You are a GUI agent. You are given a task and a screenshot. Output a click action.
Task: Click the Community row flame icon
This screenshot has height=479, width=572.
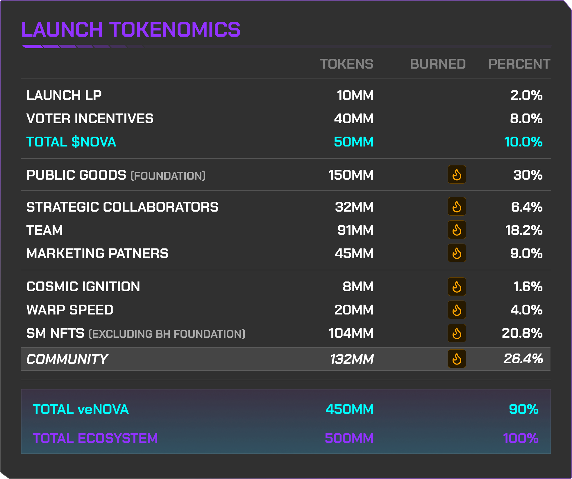point(457,359)
